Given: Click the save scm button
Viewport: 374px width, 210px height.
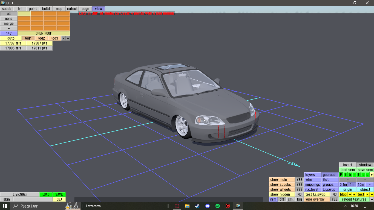Looking at the screenshot, I should [x=365, y=170].
